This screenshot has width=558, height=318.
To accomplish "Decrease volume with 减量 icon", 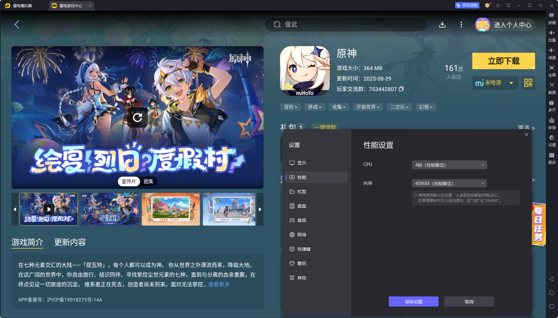I will click(x=552, y=53).
